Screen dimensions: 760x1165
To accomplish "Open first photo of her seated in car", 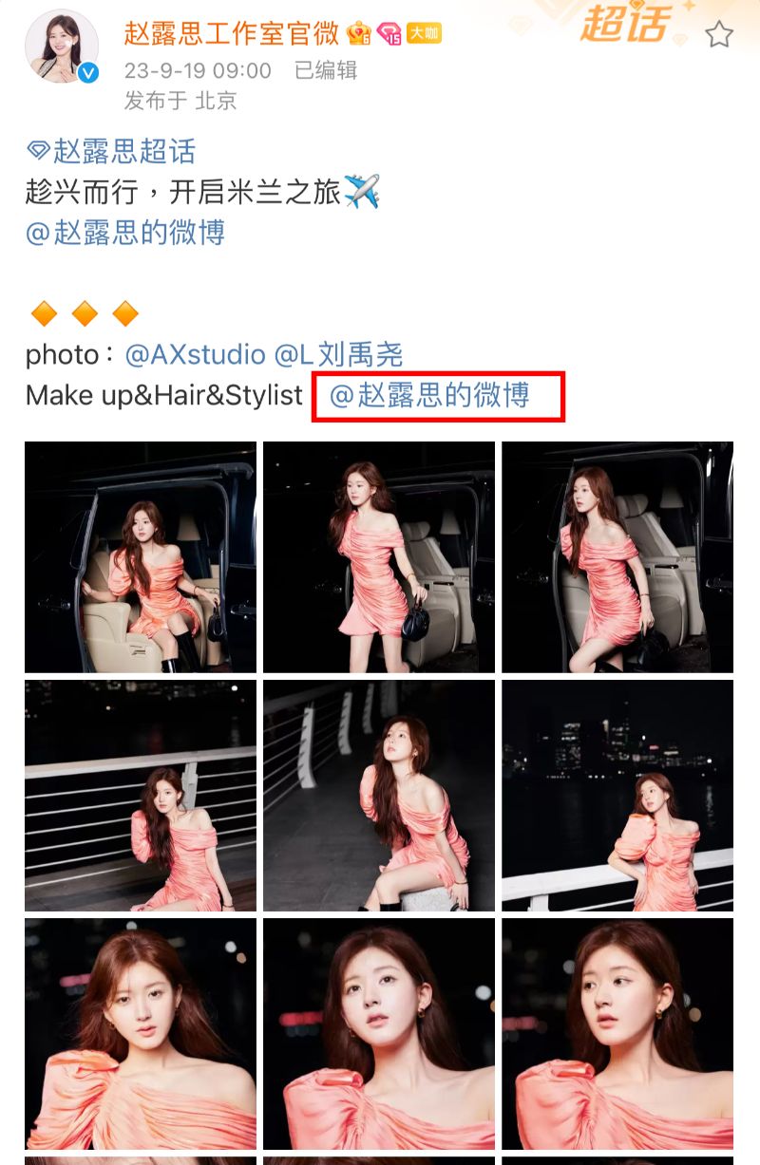I will coord(141,557).
